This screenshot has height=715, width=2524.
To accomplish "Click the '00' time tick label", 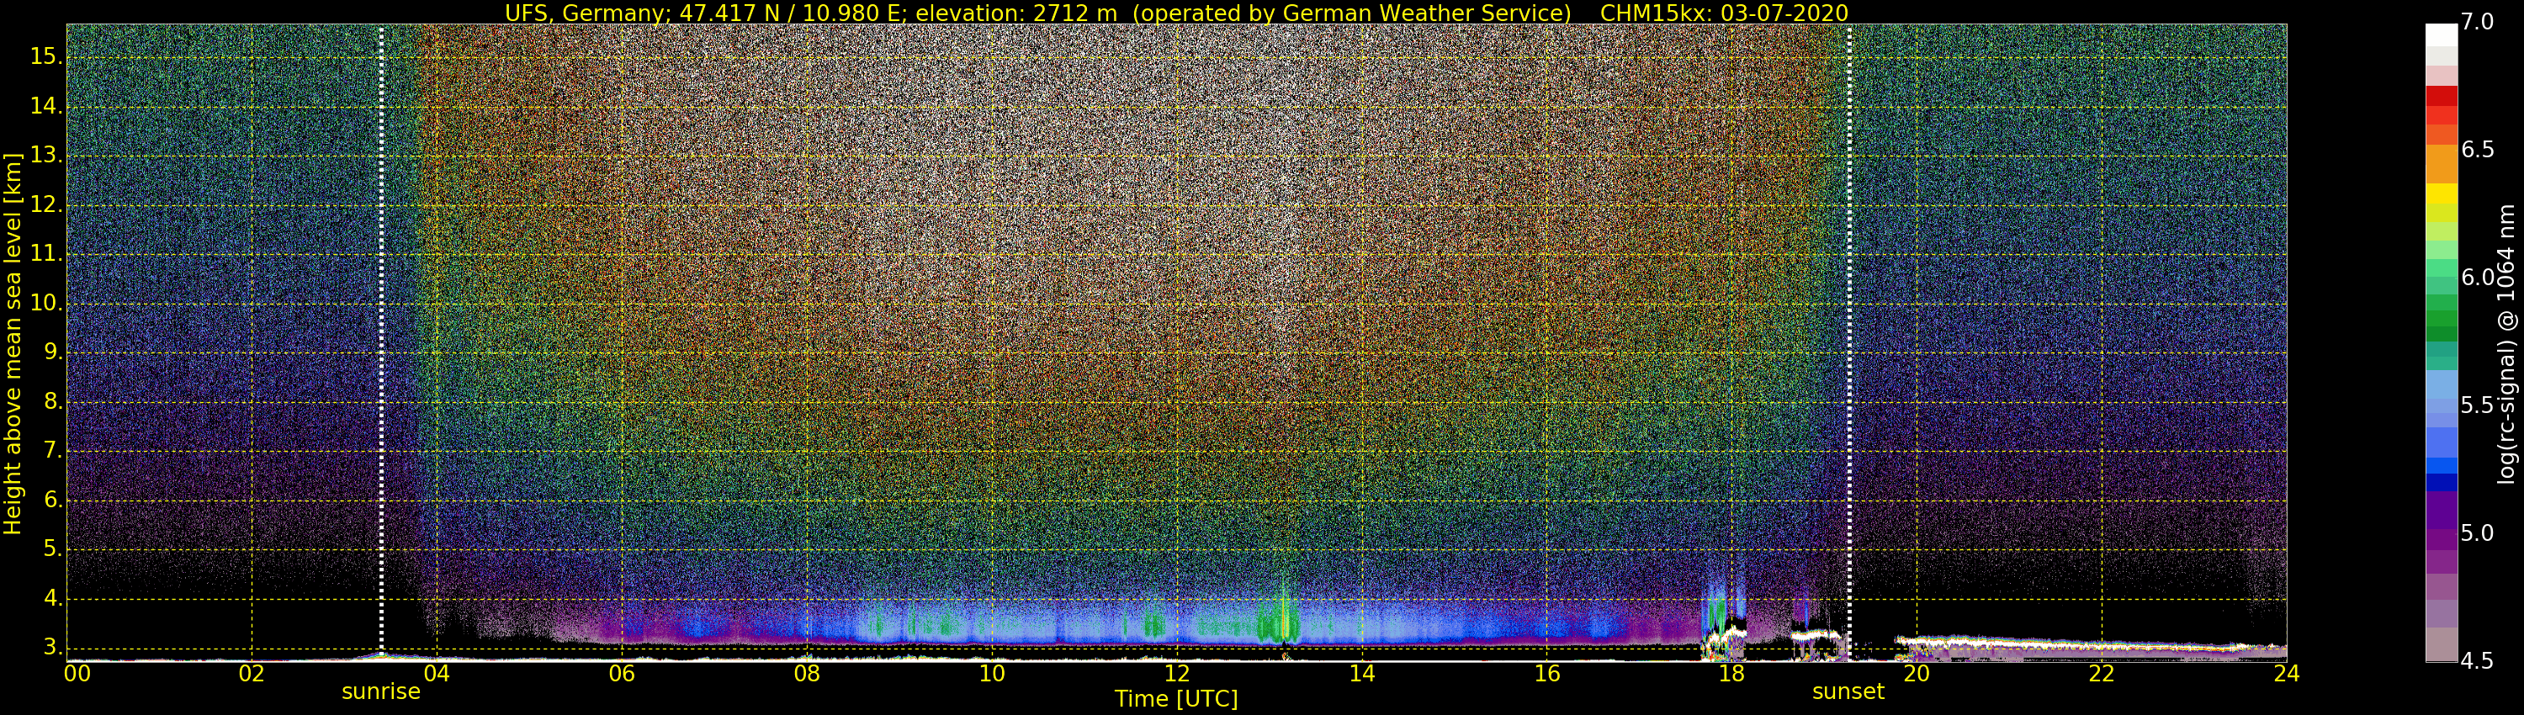I will tap(77, 674).
